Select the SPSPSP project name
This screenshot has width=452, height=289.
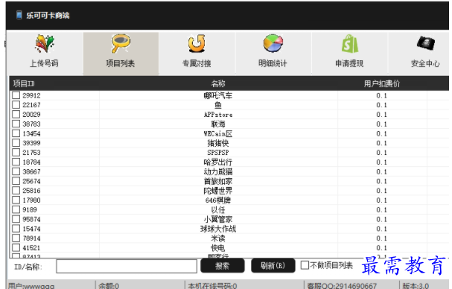(x=218, y=153)
